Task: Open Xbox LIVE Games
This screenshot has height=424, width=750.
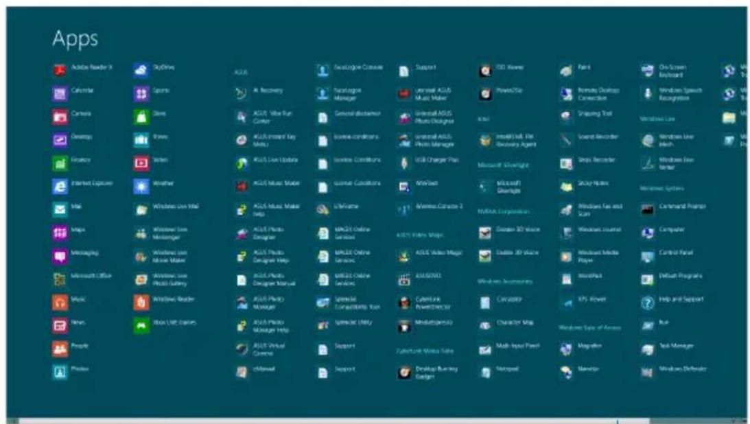Action: (165, 325)
